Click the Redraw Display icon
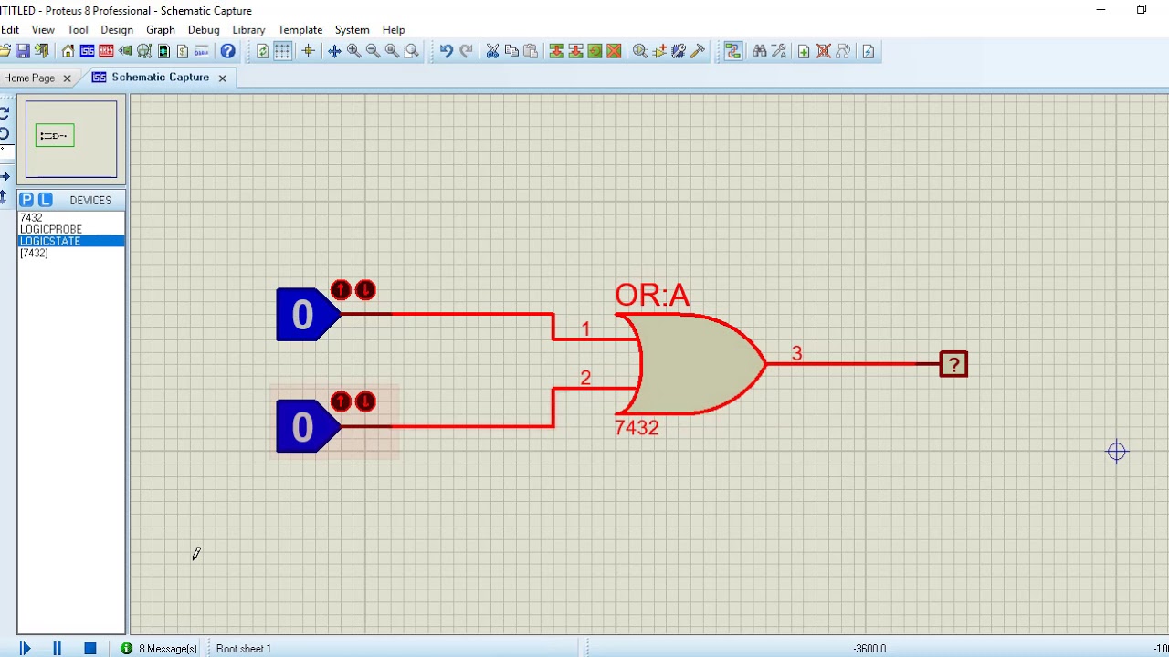1169x657 pixels. (262, 51)
